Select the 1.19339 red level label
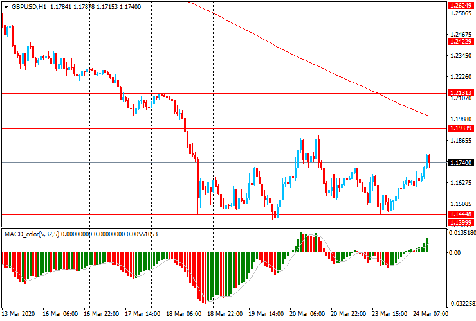The width and height of the screenshot is (476, 321). (461, 128)
